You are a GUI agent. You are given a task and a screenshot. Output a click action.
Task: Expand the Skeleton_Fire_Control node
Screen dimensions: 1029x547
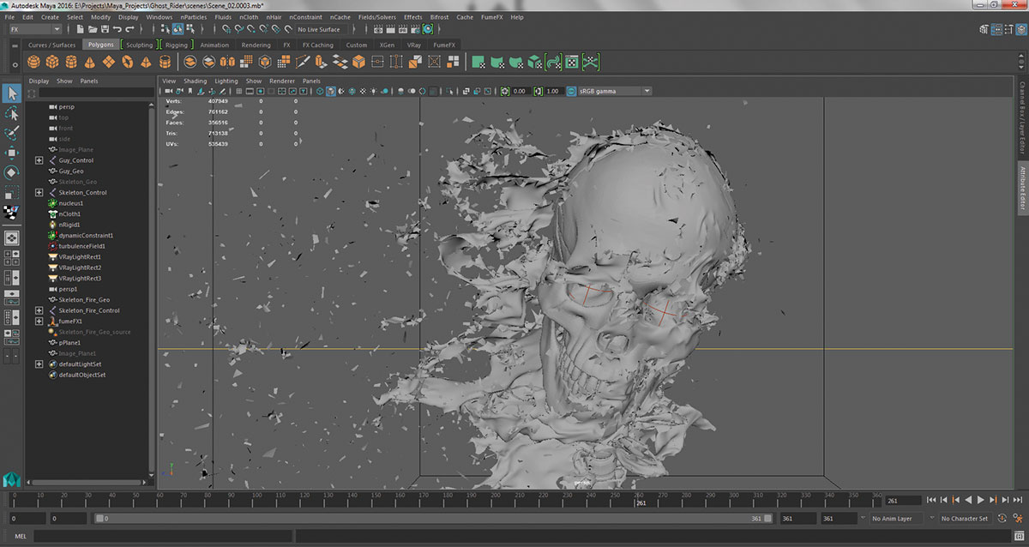pos(39,310)
